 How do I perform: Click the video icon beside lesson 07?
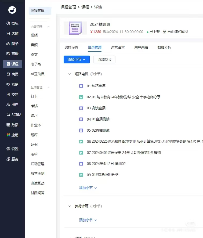[x=81, y=153]
